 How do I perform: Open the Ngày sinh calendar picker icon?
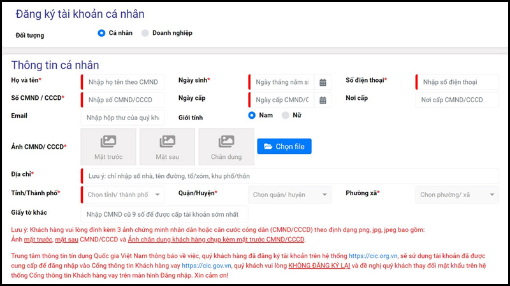point(323,83)
